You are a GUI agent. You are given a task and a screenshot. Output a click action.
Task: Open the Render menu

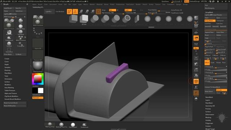pyautogui.click(x=138, y=4)
